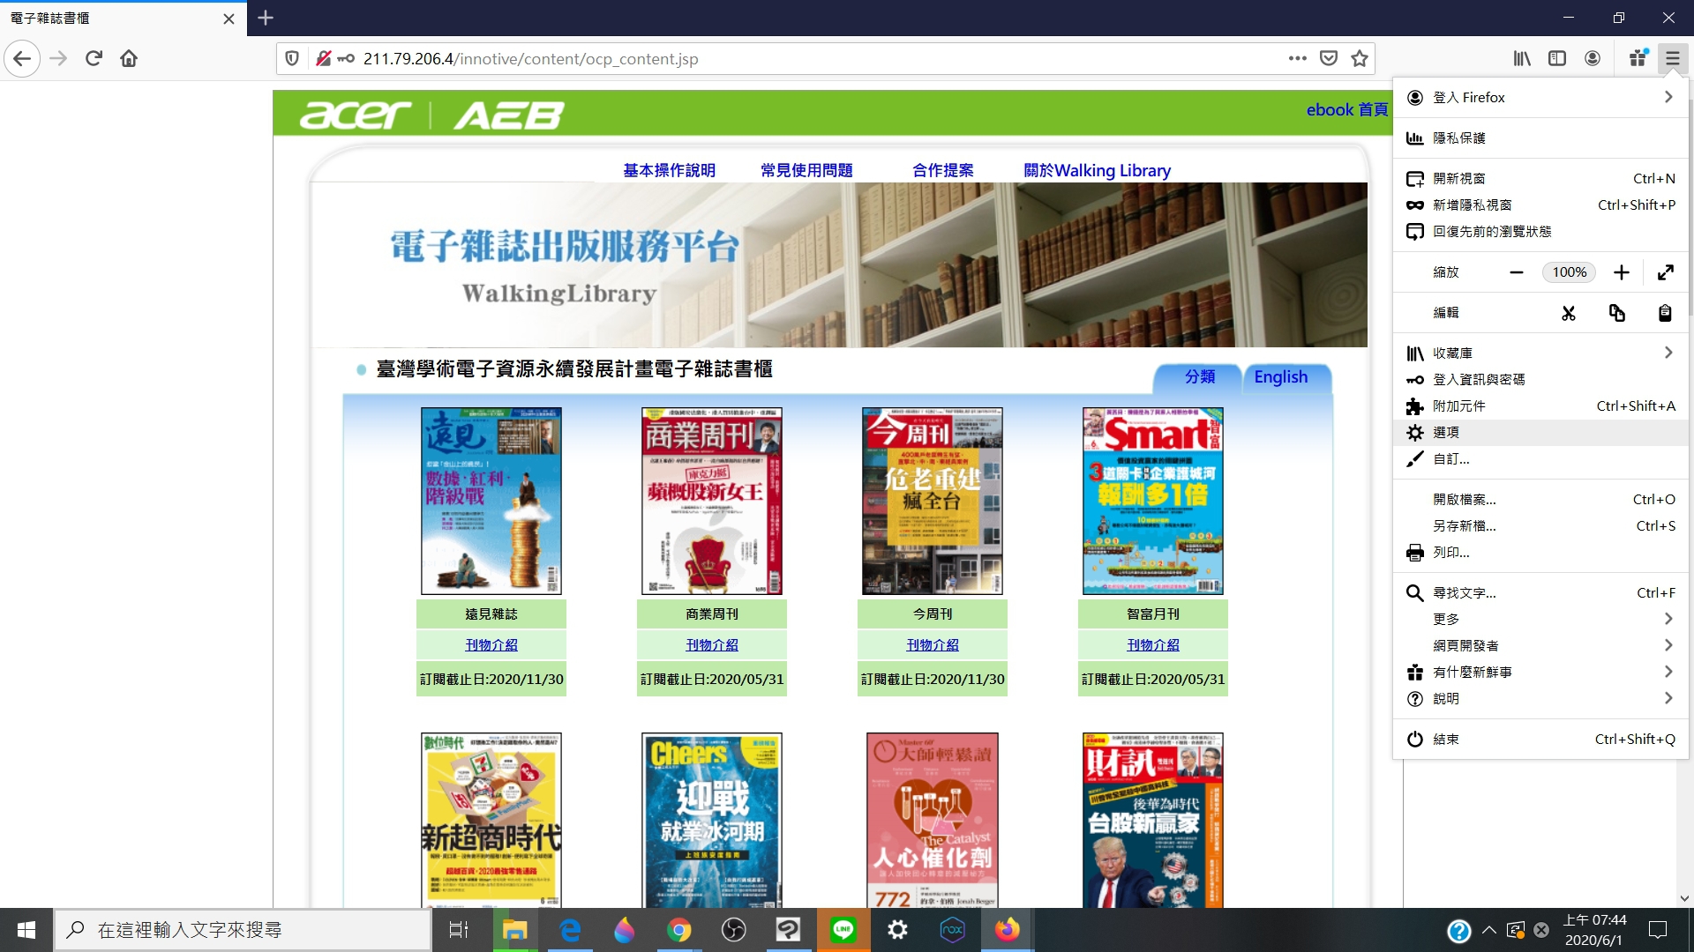Image resolution: width=1694 pixels, height=952 pixels.
Task: Open 刊物介紹 link under 今周刊
Action: (933, 645)
